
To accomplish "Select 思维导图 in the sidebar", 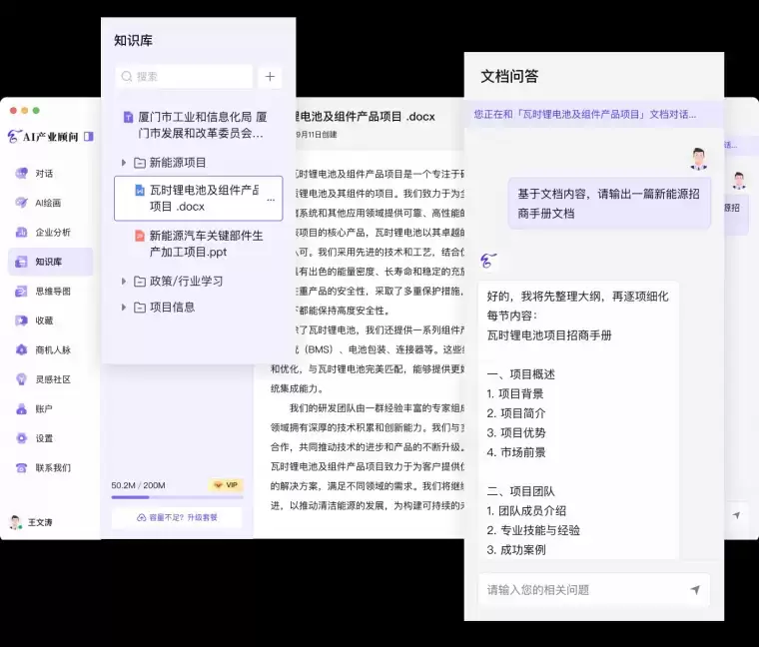I will pyautogui.click(x=52, y=292).
